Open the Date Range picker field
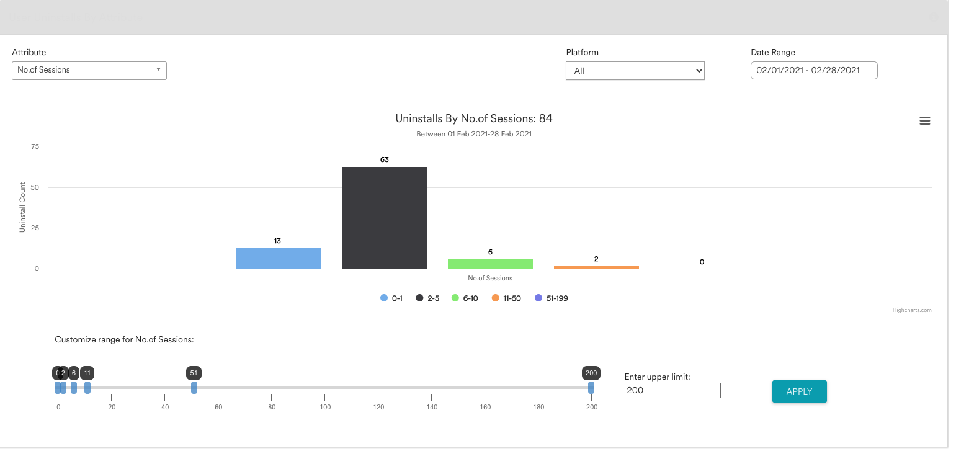Viewport: 956px width, 451px height. coord(813,70)
